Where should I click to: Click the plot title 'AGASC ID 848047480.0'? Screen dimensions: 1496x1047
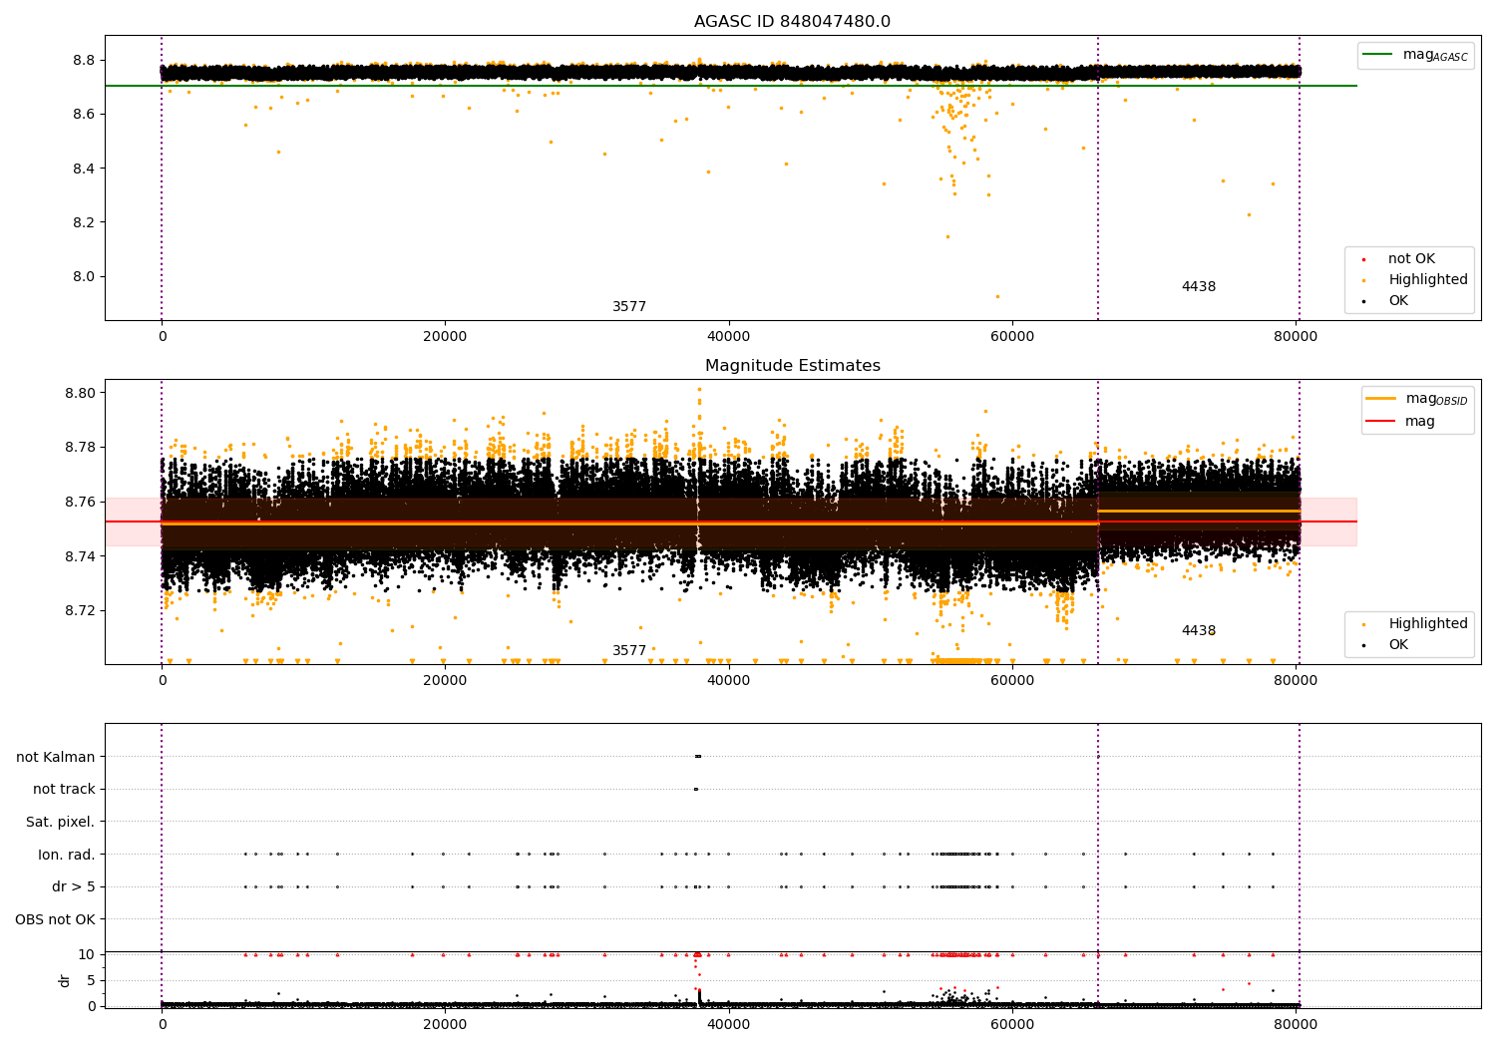[792, 22]
